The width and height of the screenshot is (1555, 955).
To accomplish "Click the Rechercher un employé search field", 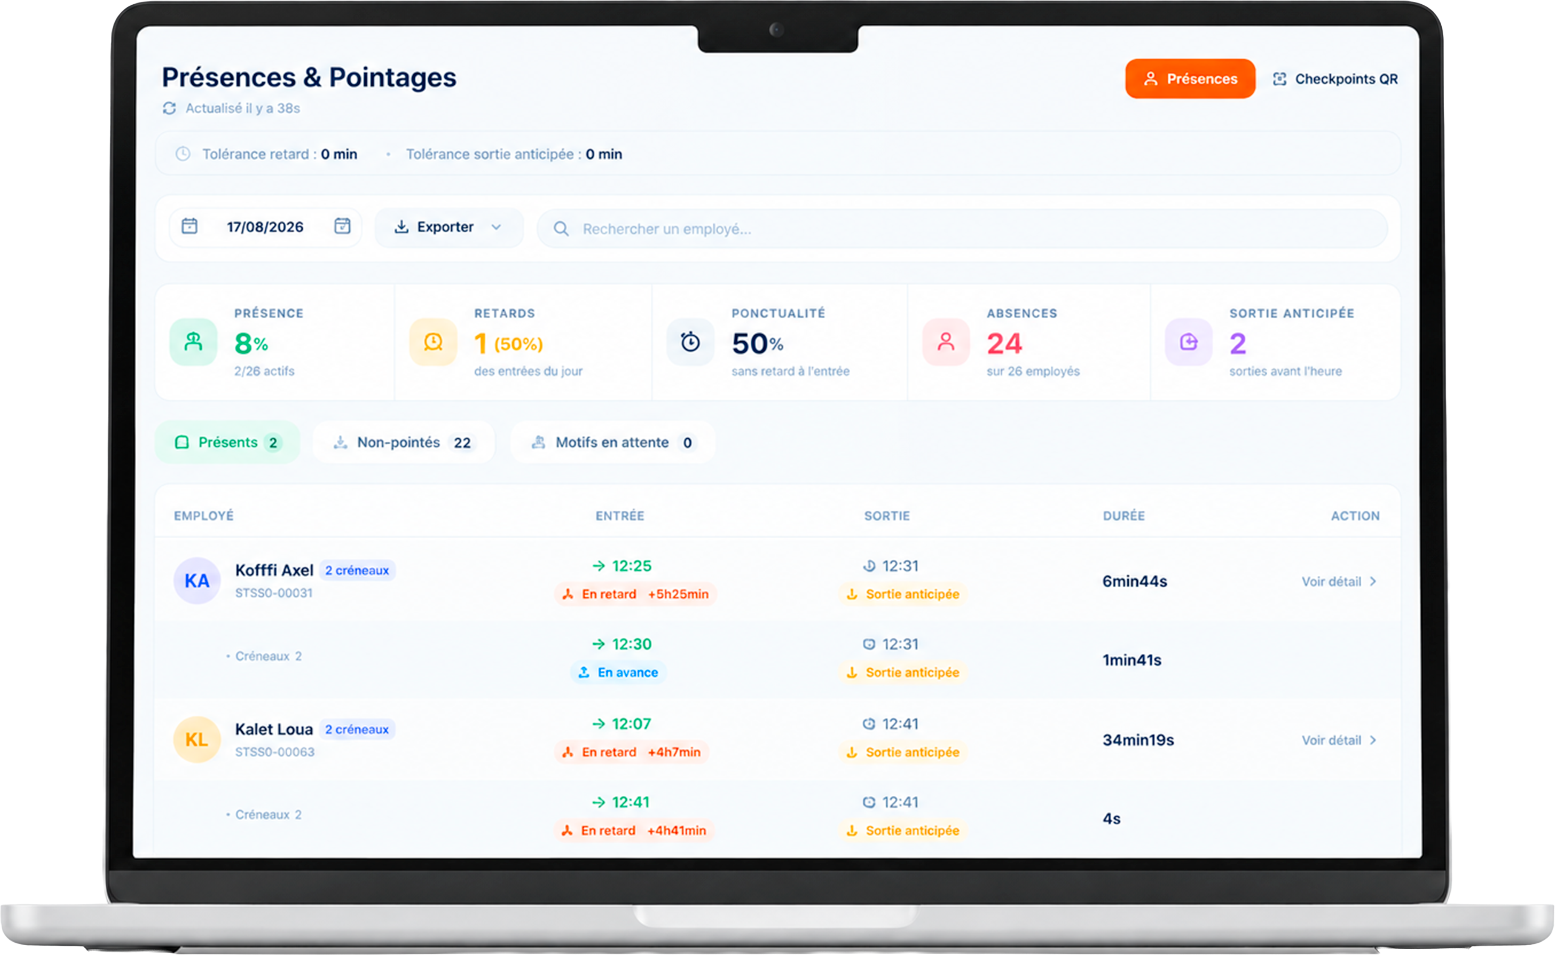I will pyautogui.click(x=962, y=229).
